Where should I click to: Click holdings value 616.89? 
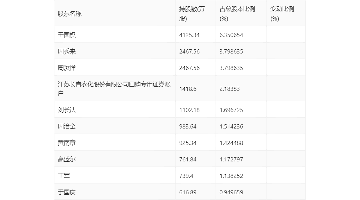tap(188, 192)
